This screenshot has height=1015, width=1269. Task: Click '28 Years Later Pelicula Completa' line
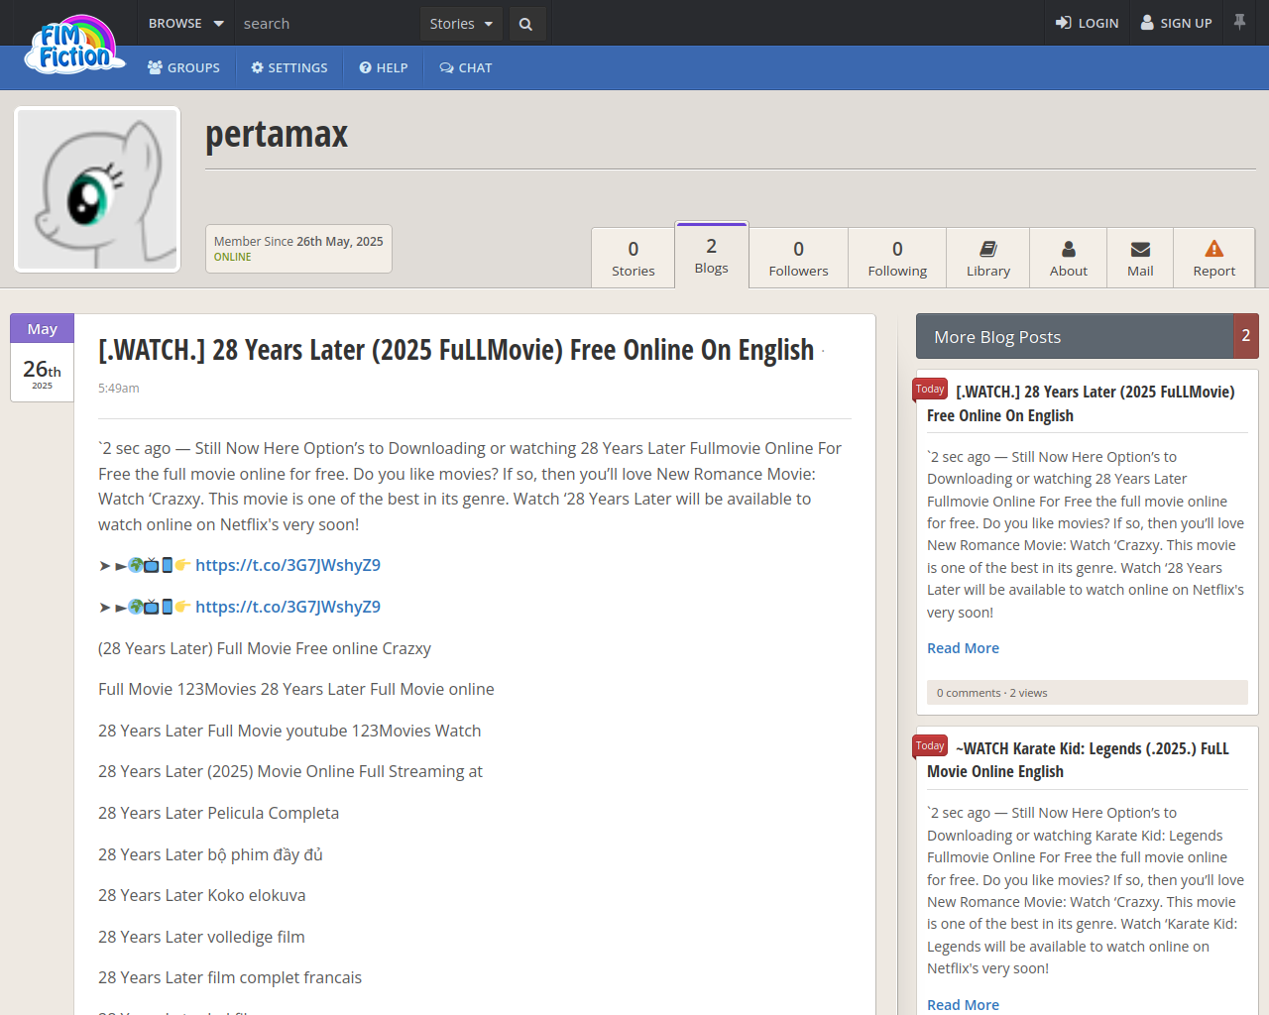pyautogui.click(x=218, y=813)
